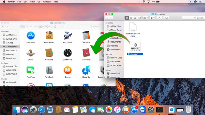205x115 pixels.
Task: Select the Dashboard app icon
Action: click(68, 53)
